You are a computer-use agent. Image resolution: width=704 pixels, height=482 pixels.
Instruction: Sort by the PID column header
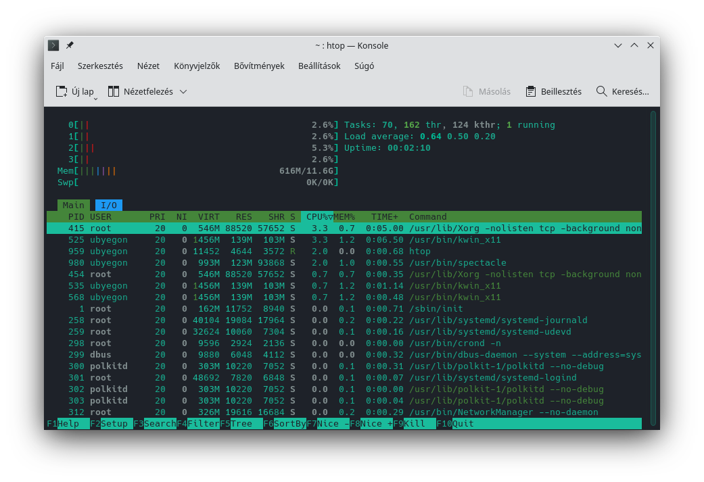tap(76, 217)
